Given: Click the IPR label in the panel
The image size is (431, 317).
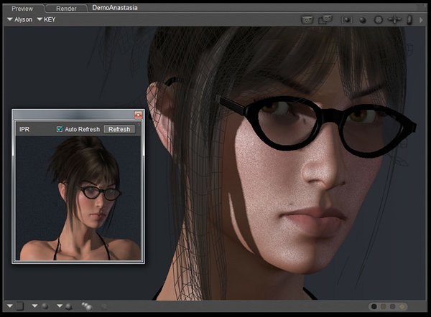Looking at the screenshot, I should (24, 129).
